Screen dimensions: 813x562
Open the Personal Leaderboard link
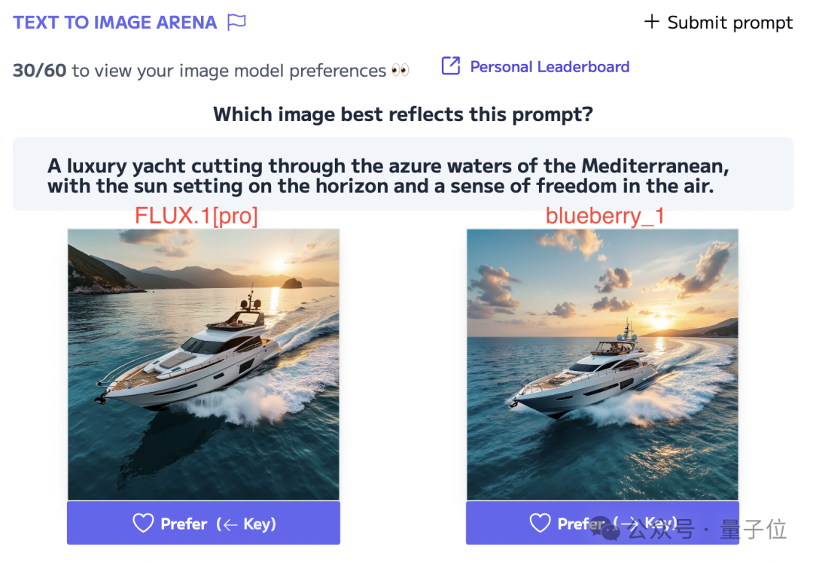[550, 67]
